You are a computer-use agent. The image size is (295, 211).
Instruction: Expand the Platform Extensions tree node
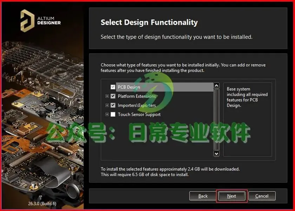[x=107, y=96]
